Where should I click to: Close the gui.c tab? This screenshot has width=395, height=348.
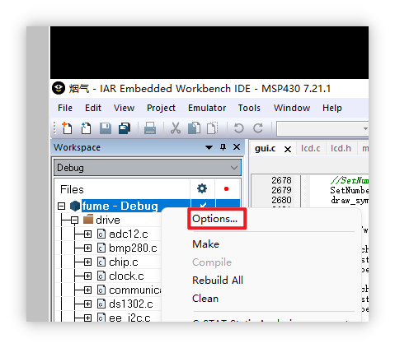288,150
